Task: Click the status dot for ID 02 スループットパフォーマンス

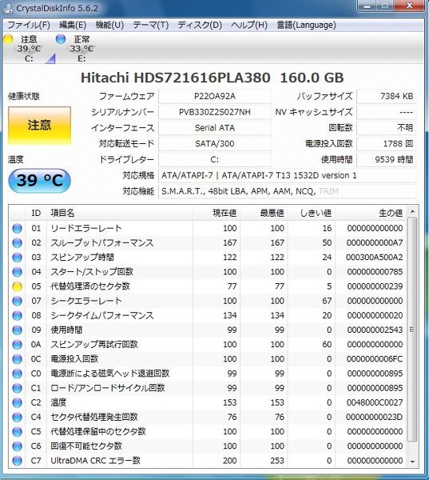Action: click(x=17, y=243)
